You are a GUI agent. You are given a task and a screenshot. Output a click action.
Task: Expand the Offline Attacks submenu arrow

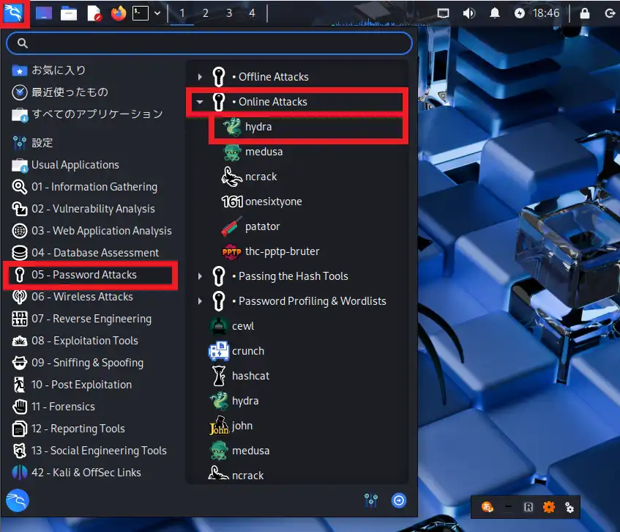[200, 77]
